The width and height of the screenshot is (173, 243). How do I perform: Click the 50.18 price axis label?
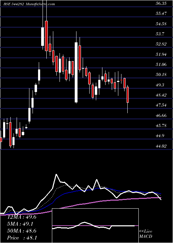[161, 75]
